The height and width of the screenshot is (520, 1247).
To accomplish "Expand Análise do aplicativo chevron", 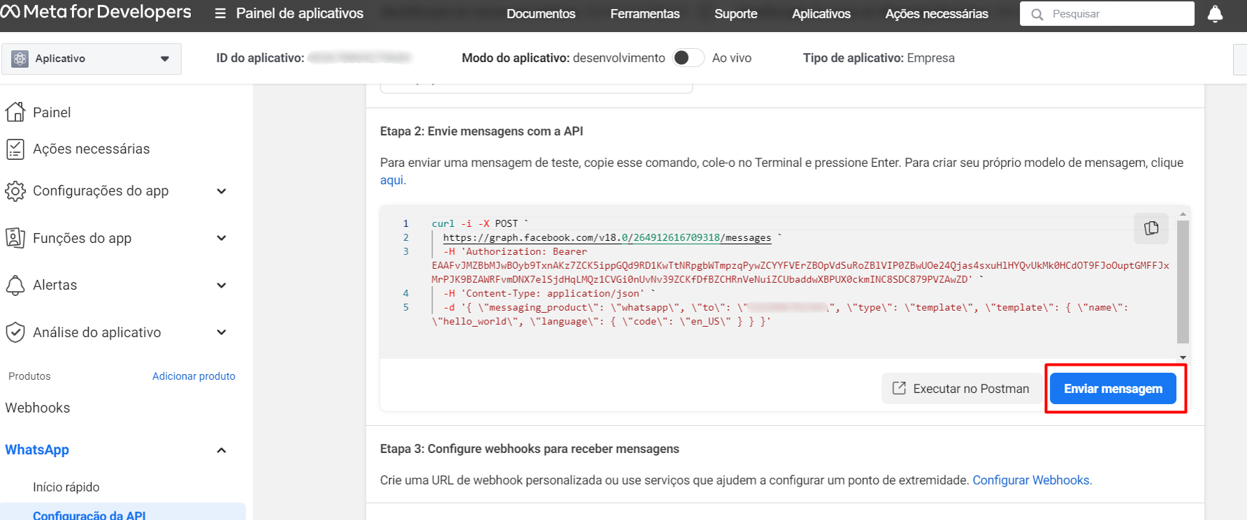I will click(x=222, y=332).
